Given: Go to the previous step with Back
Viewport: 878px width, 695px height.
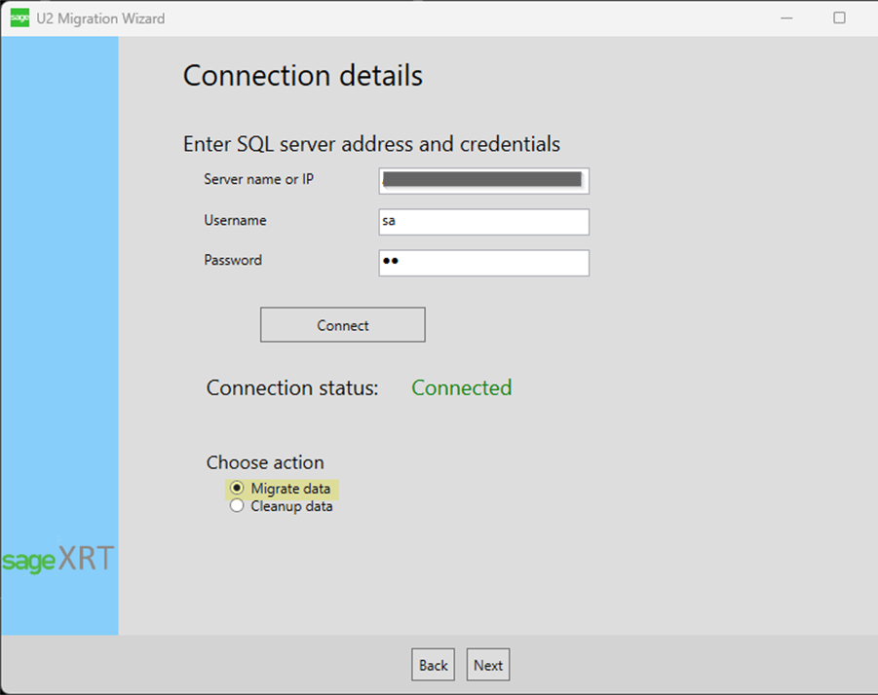Looking at the screenshot, I should (x=433, y=666).
